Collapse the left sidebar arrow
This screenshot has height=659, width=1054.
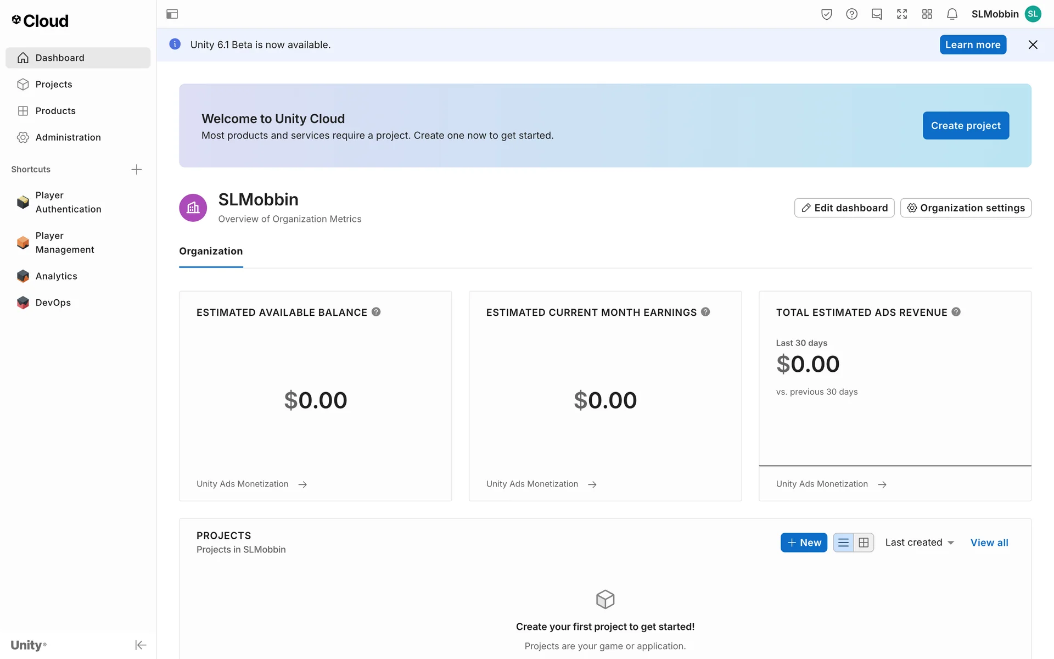[x=141, y=645]
